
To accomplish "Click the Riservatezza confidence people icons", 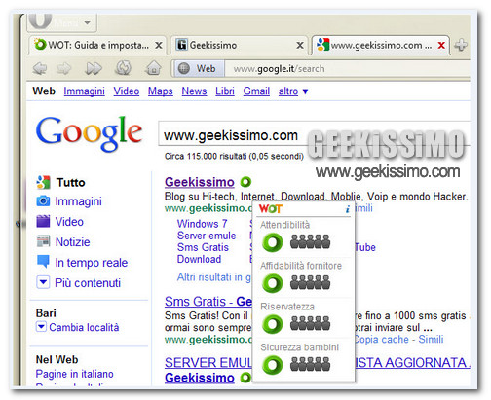I will pos(310,323).
